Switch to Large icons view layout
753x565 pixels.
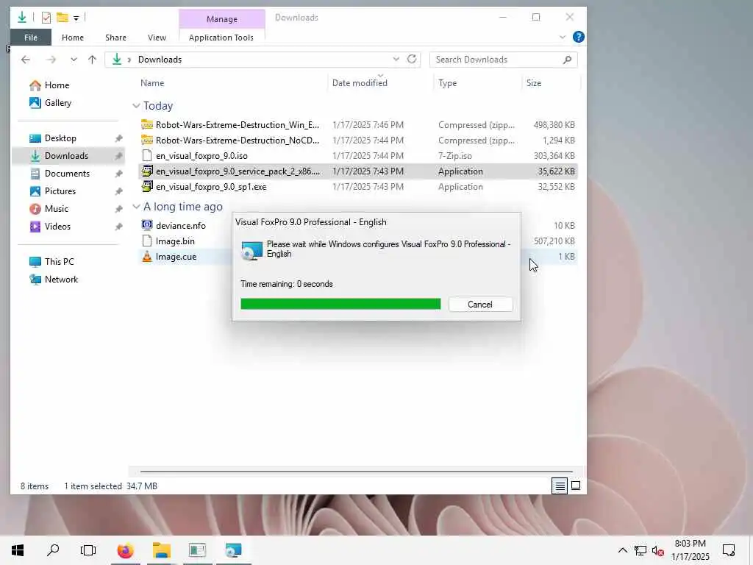(x=576, y=486)
